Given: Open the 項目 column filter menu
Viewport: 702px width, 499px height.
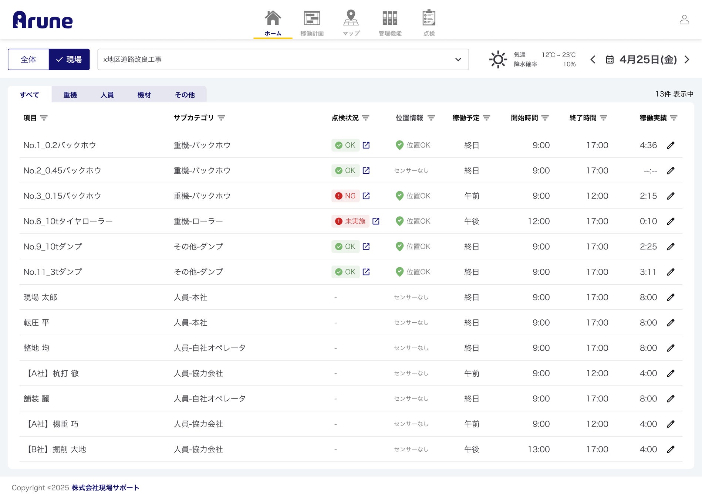Looking at the screenshot, I should pyautogui.click(x=44, y=118).
